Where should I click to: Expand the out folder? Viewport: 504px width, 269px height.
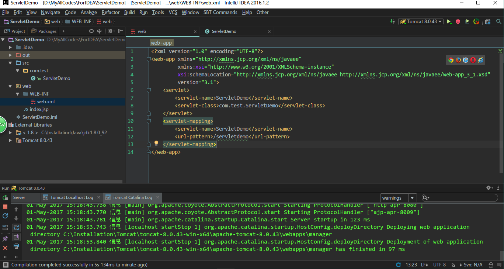[x=11, y=55]
